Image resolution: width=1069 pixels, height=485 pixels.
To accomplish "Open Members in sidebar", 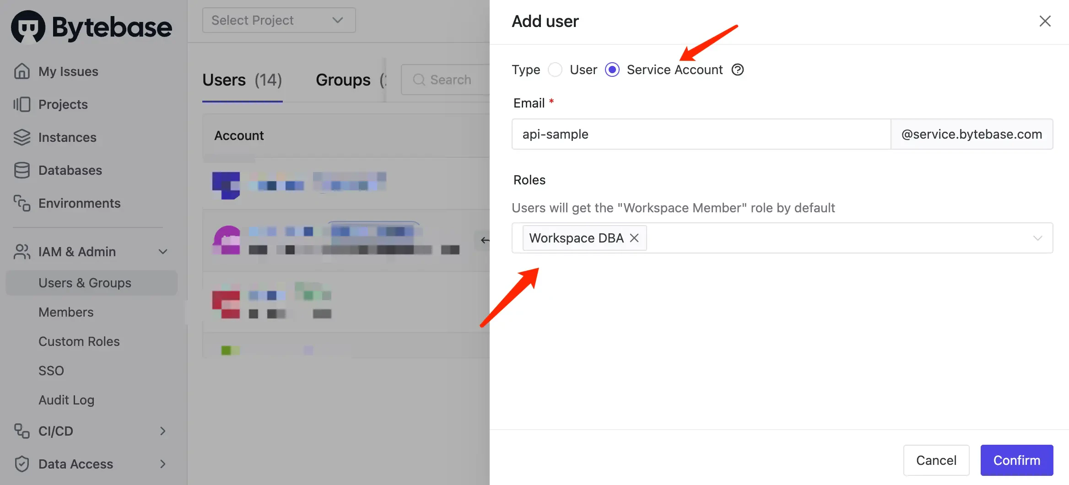I will [x=66, y=312].
